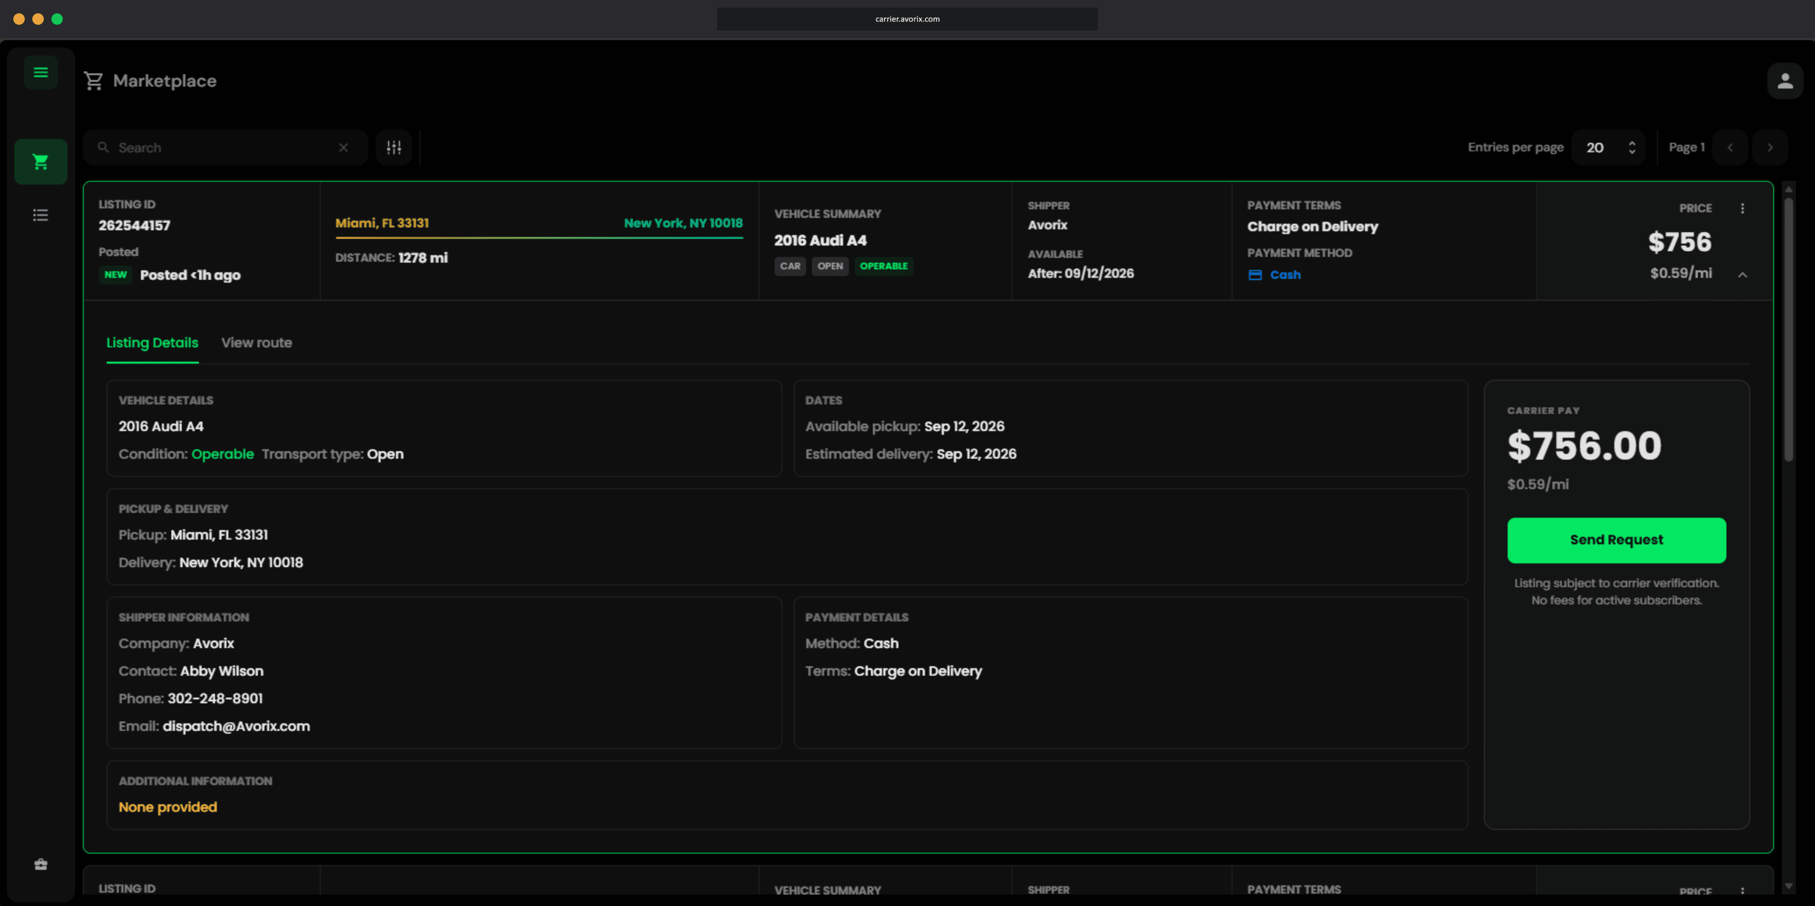Click the Charge on Delivery payment terms
The height and width of the screenshot is (906, 1815).
pos(1312,227)
